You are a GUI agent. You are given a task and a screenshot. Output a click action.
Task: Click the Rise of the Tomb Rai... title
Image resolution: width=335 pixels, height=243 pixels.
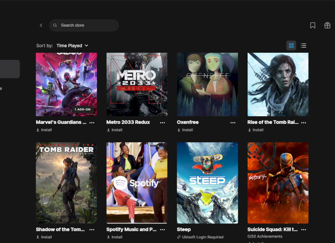273,122
